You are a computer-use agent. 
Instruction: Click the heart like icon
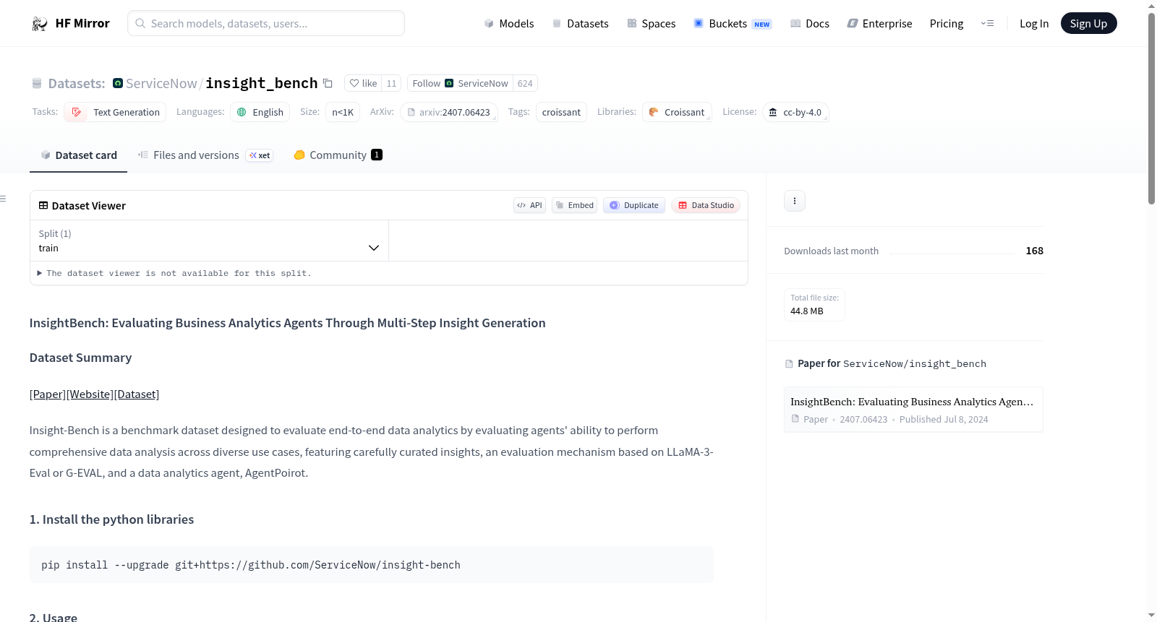click(354, 83)
